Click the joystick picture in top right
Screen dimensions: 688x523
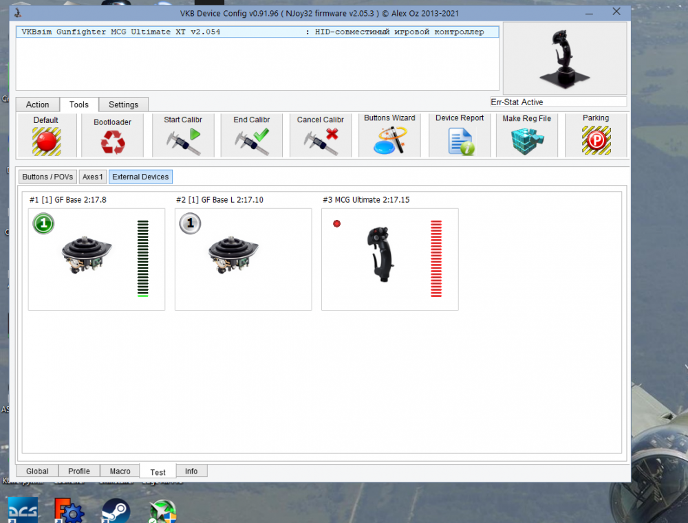coord(564,58)
